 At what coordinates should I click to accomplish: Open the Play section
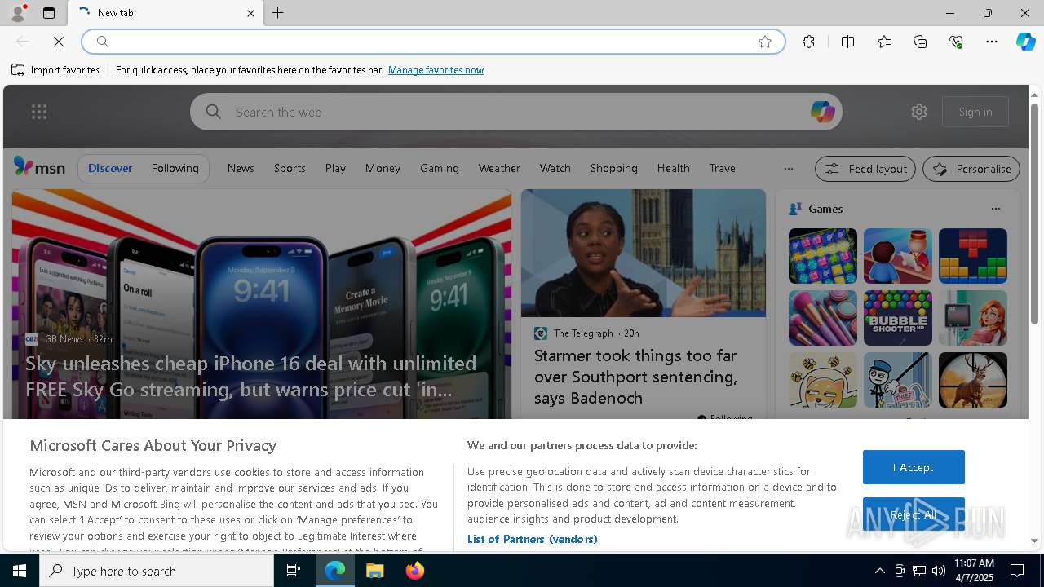coord(335,168)
